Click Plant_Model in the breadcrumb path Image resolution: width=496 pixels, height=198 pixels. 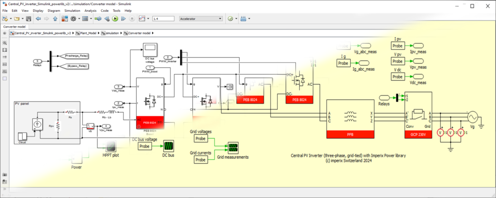[87, 33]
